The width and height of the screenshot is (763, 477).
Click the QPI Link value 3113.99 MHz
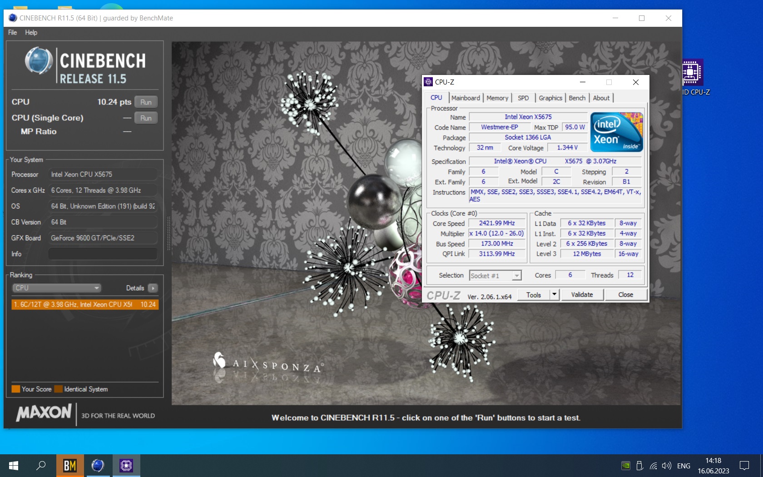pyautogui.click(x=497, y=254)
